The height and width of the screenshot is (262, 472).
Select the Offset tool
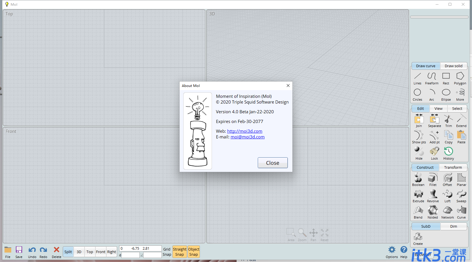click(447, 180)
